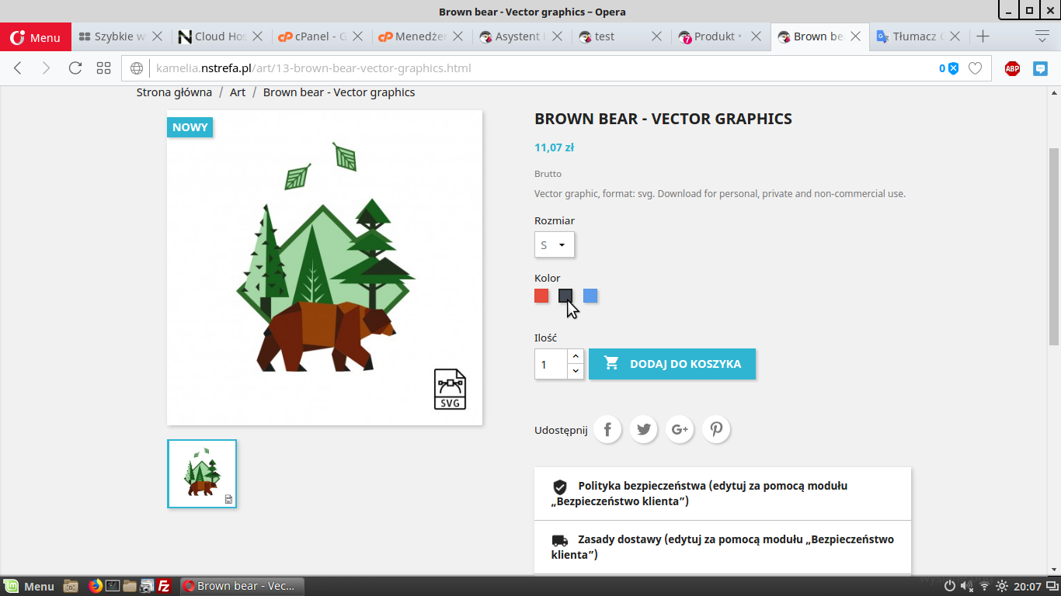
Task: Click the Ilość quantity input field
Action: click(x=551, y=364)
